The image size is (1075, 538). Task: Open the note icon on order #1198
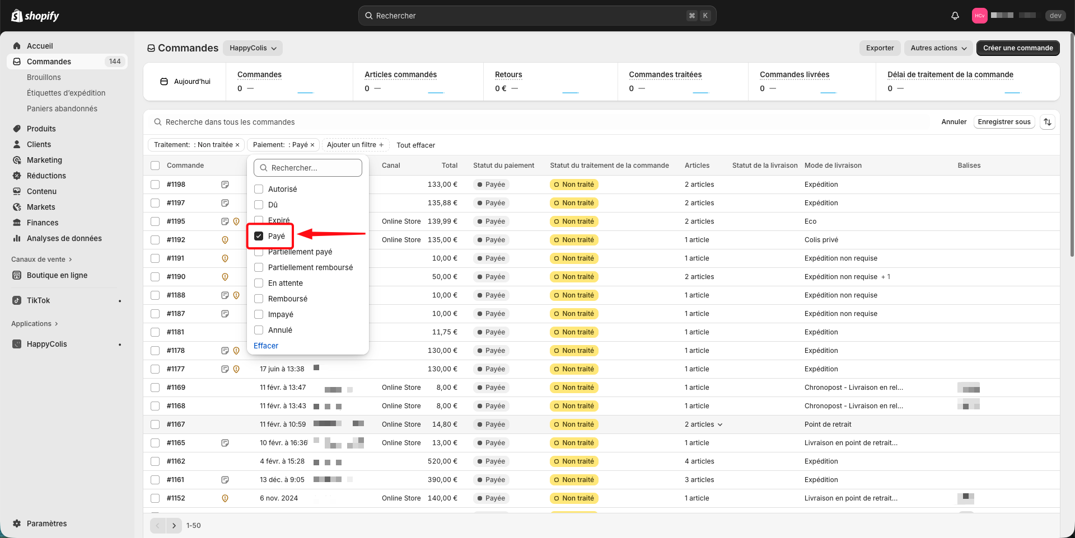(x=225, y=185)
